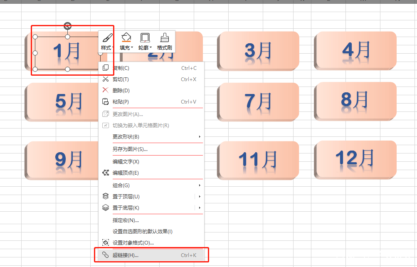Click the Fill (填充) bucket icon
This screenshot has width=417, height=267.
pos(126,37)
